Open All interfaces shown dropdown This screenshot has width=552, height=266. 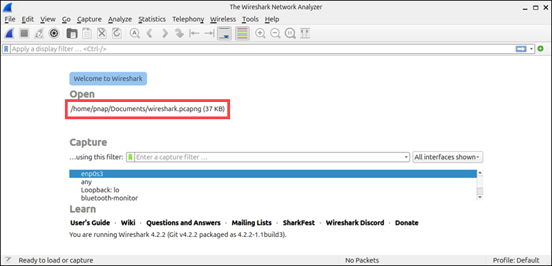448,157
